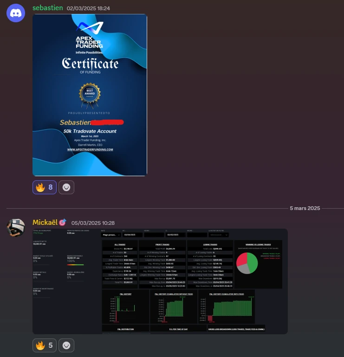
Task: Add a reaction to sebastien's message
Action: 66,187
